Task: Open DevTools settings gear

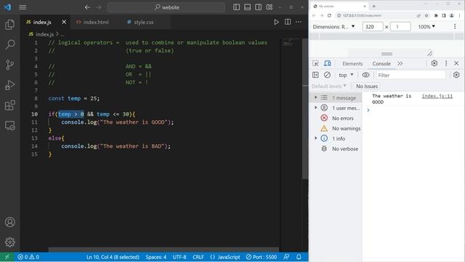Action: click(x=434, y=63)
